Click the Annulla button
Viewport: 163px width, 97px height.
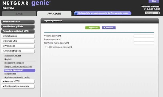109,28
